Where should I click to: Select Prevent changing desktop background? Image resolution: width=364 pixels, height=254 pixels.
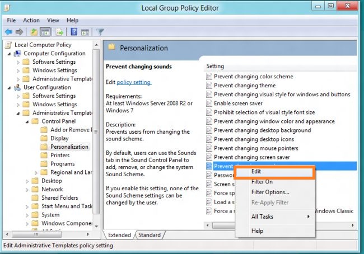pyautogui.click(x=262, y=130)
